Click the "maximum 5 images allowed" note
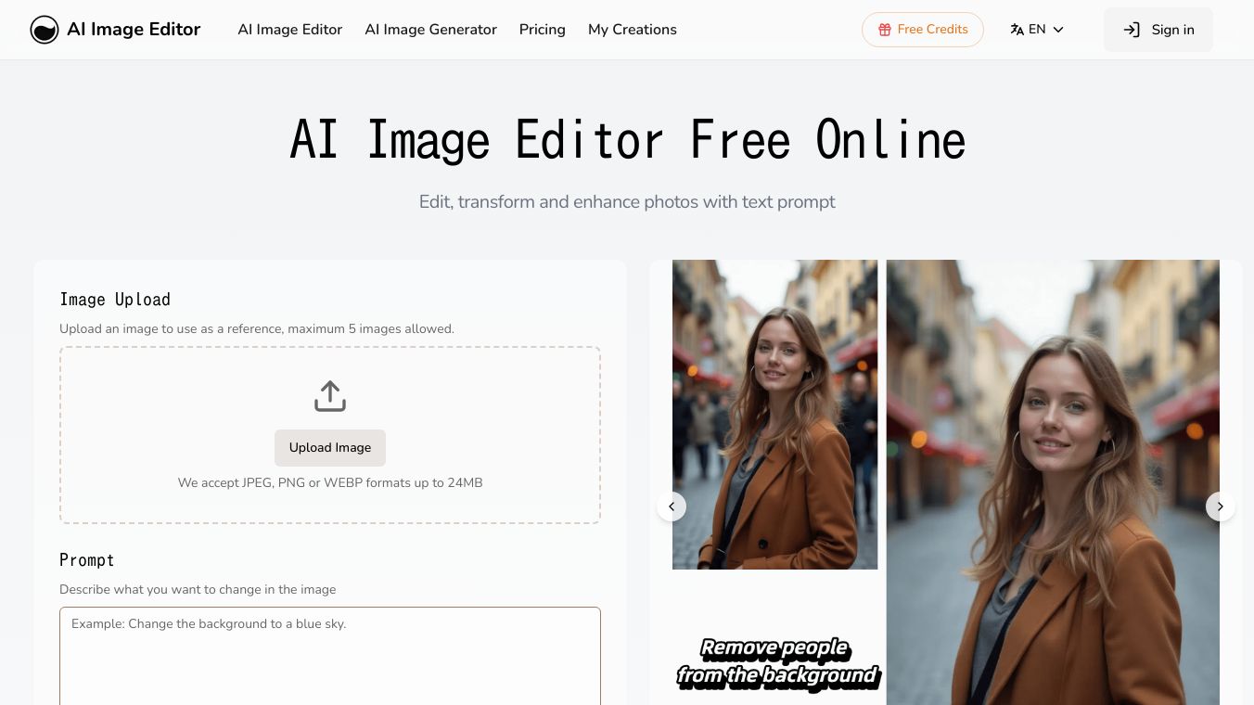The image size is (1254, 705). (371, 328)
